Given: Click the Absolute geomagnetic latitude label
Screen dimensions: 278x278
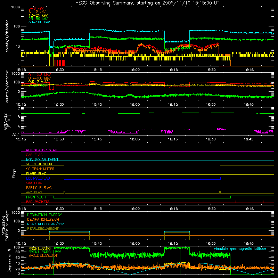Looking at the screenshot, I should 240,248.
